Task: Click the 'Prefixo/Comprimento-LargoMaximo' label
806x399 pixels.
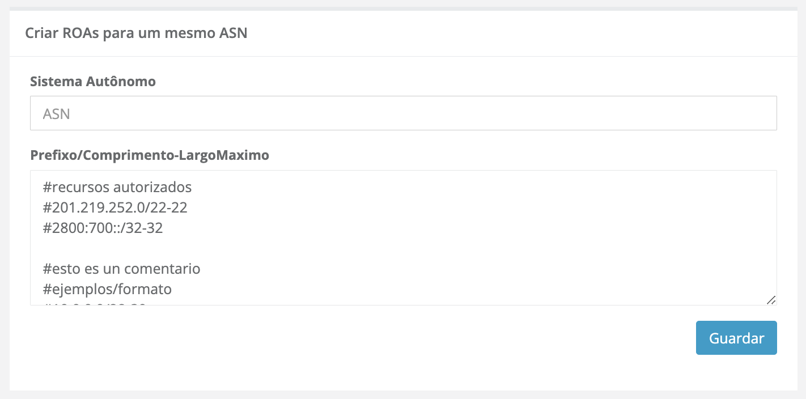Action: (x=149, y=155)
